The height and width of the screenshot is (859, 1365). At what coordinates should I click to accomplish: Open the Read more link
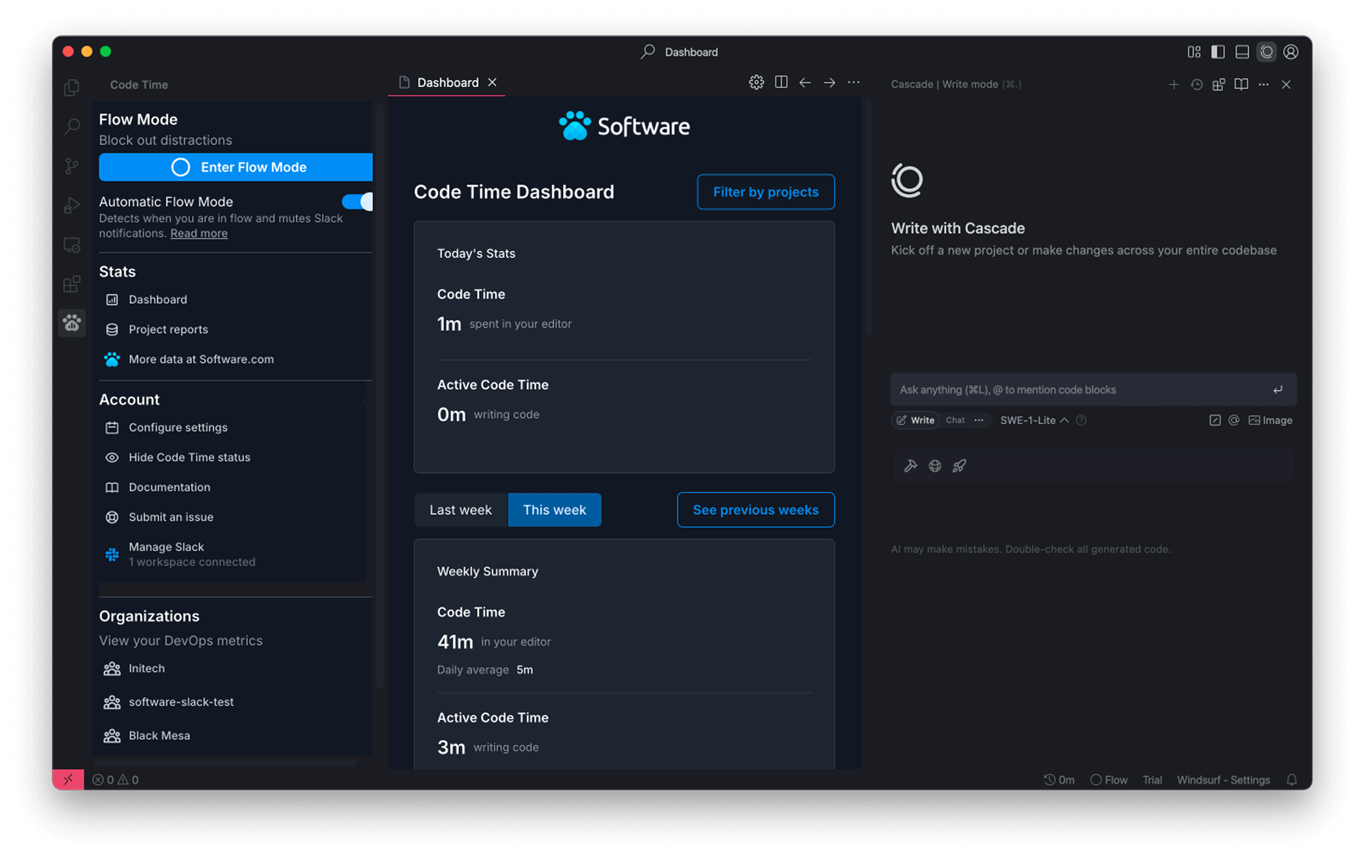coord(199,233)
